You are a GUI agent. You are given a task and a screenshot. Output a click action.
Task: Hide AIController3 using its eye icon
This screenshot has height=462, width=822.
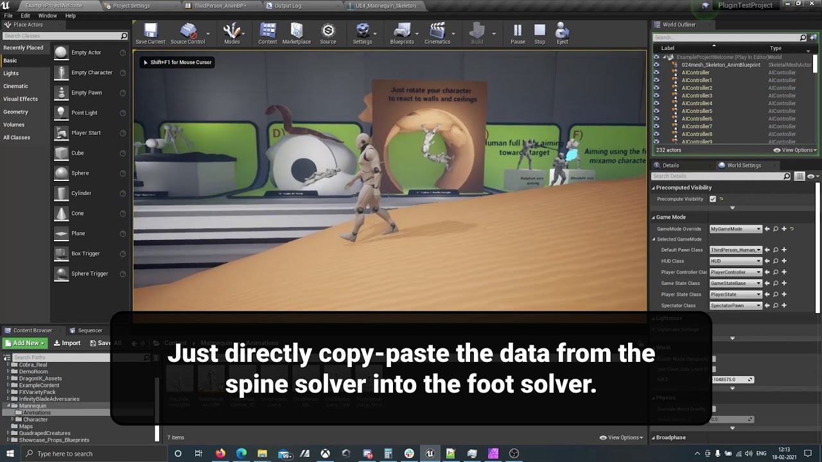[656, 96]
